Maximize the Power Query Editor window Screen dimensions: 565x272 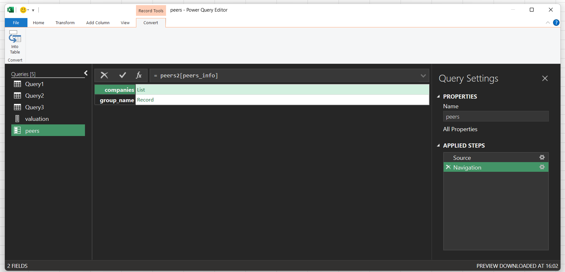click(x=532, y=10)
